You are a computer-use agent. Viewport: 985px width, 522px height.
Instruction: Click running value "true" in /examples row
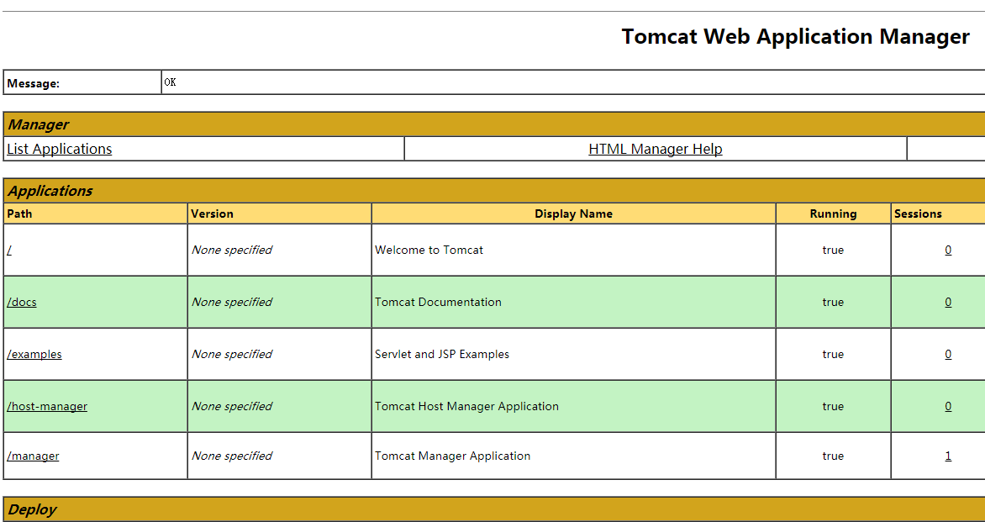(833, 354)
